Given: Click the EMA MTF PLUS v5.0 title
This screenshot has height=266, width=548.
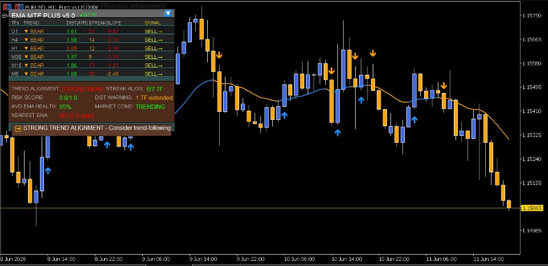Looking at the screenshot, I should tap(43, 15).
